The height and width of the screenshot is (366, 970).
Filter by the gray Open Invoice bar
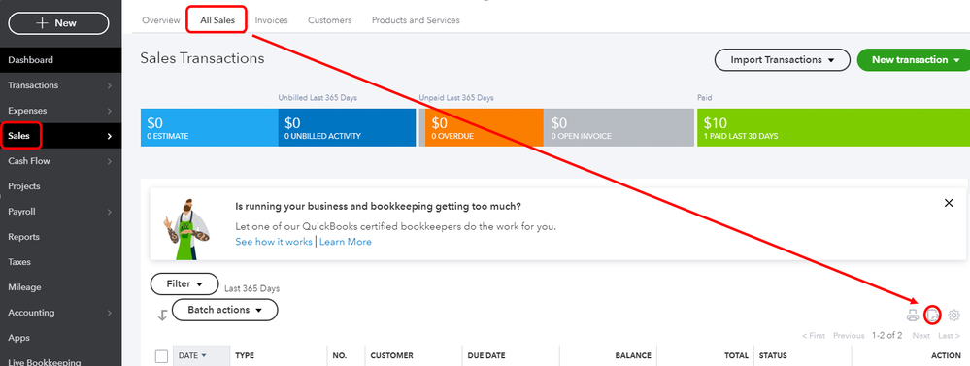tap(619, 128)
